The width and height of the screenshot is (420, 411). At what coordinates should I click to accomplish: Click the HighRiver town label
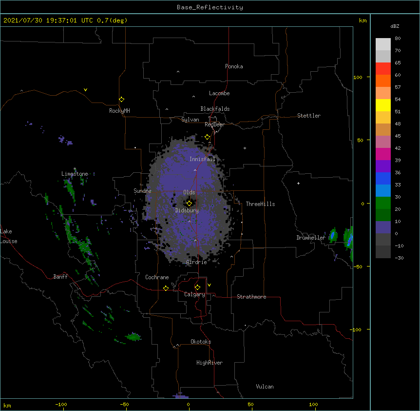tap(210, 363)
